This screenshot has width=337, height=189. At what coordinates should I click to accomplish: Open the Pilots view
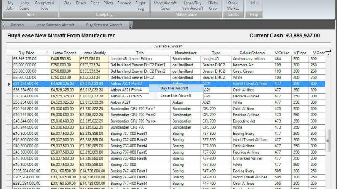coord(108,3)
